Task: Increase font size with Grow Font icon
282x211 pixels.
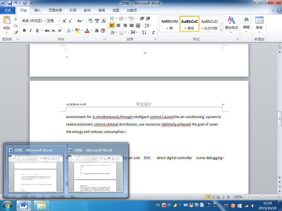Action: click(64, 21)
